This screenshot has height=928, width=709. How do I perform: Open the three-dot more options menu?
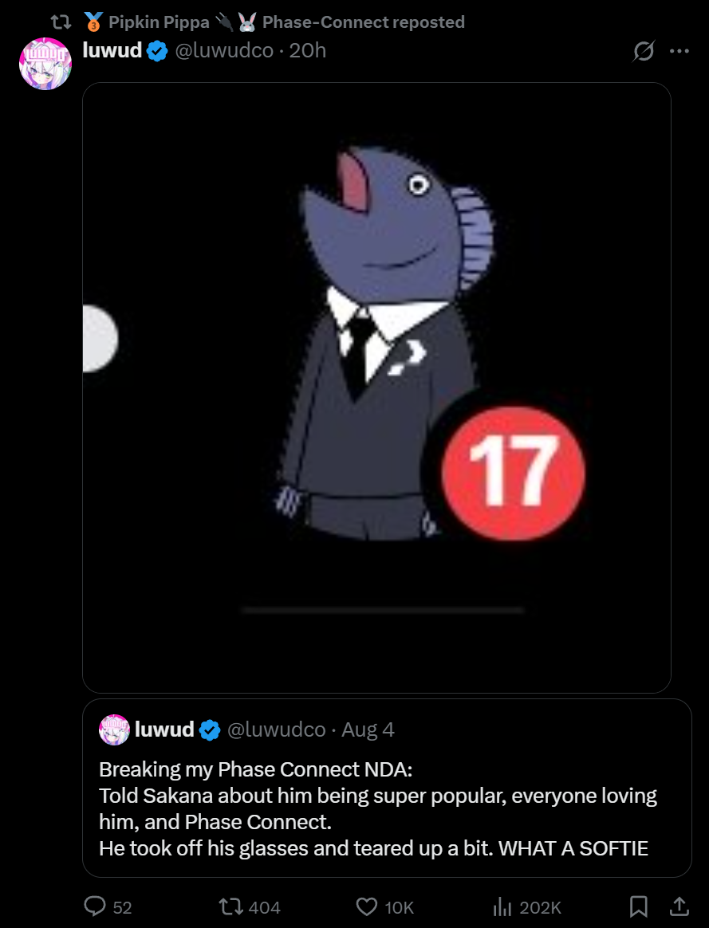[x=679, y=51]
